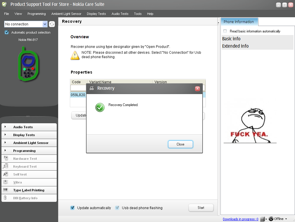
Task: Click the Update button
Action: coord(79,115)
